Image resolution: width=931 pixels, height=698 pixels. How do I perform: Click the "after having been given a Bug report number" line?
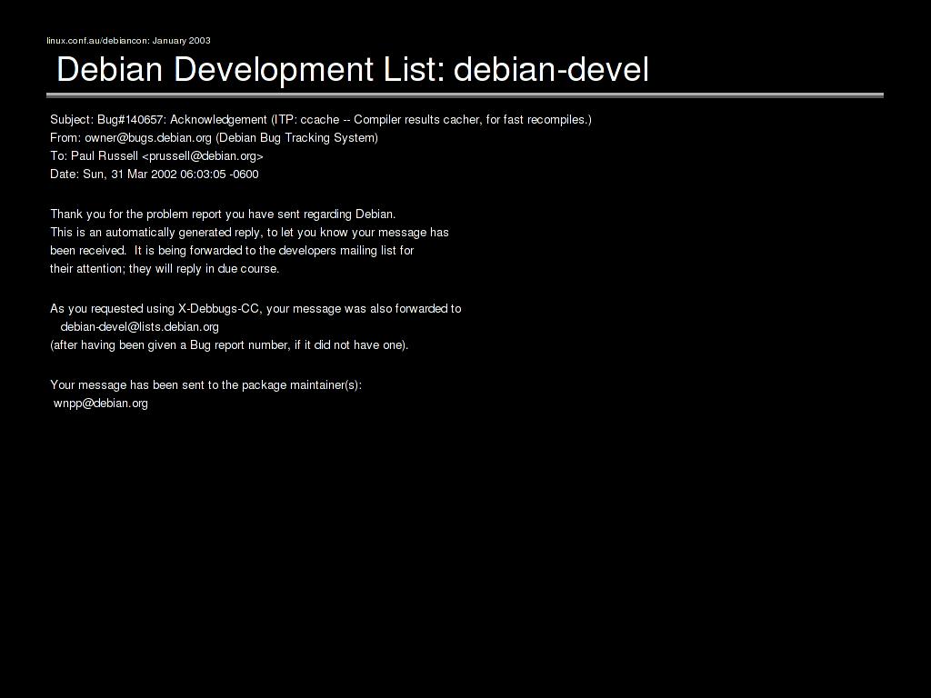pos(229,345)
